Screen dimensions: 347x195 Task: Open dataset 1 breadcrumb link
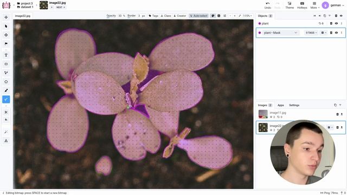pos(25,7)
